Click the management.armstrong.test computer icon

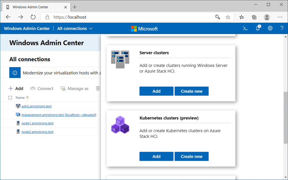(18, 115)
